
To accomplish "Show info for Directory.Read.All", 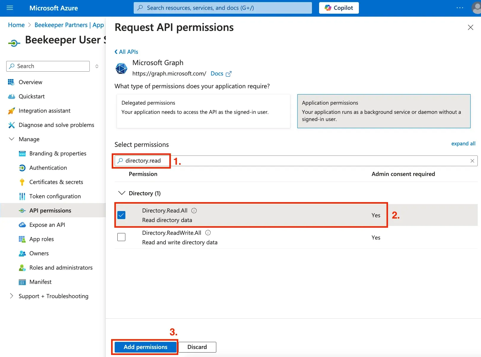I will 194,211.
